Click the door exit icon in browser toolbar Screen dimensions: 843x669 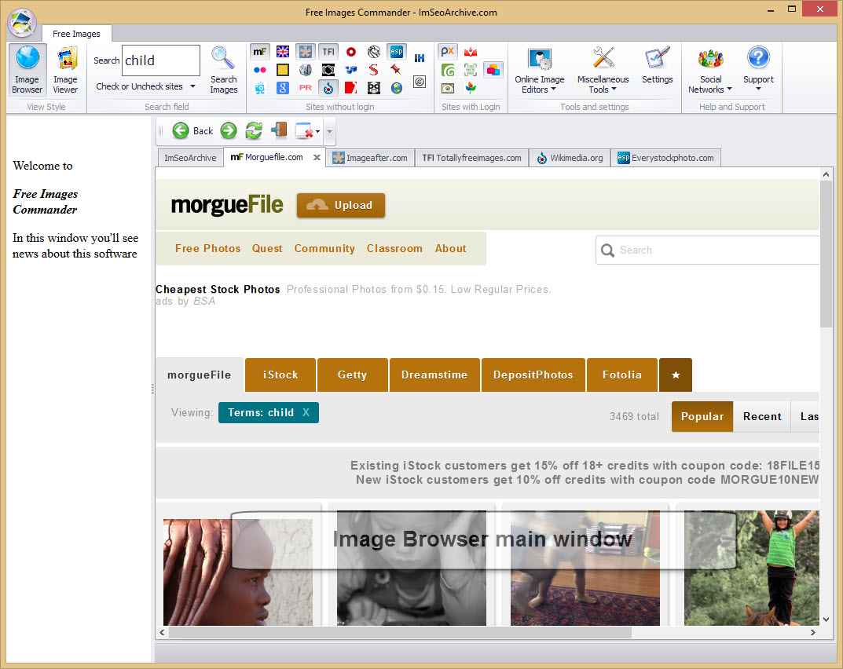click(279, 130)
